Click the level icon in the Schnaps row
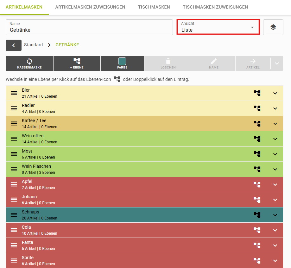291x268 pixels. 257,215
